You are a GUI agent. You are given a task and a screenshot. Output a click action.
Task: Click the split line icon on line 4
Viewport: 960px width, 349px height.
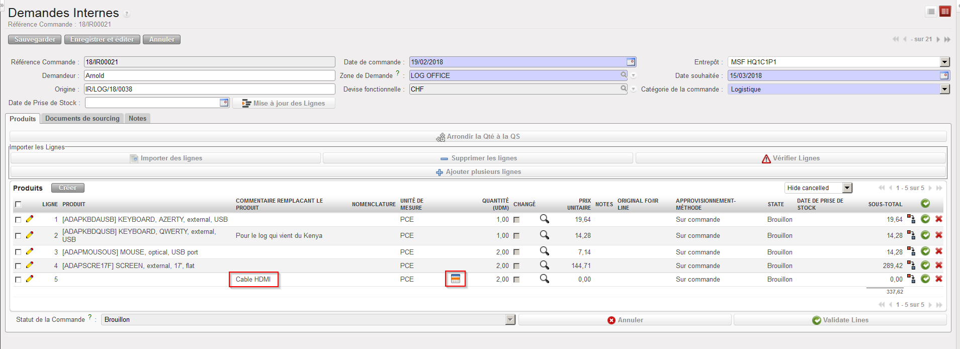(x=911, y=265)
